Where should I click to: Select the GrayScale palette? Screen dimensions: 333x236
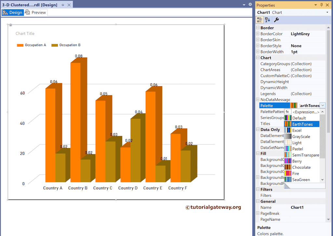tap(302, 136)
